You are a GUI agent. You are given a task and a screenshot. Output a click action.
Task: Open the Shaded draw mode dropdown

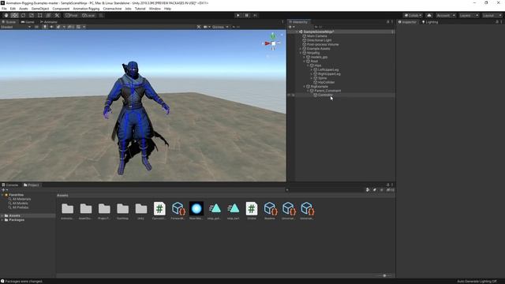[16, 27]
